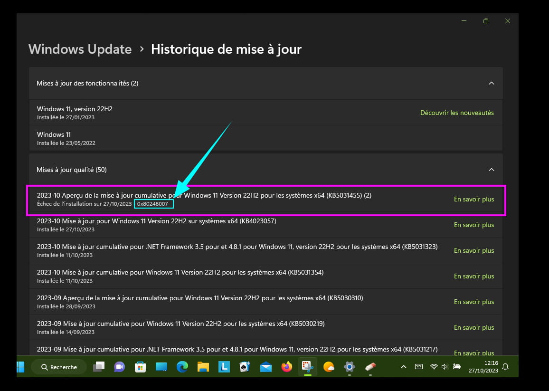The height and width of the screenshot is (391, 549).
Task: Open the Mail app in taskbar
Action: point(266,367)
